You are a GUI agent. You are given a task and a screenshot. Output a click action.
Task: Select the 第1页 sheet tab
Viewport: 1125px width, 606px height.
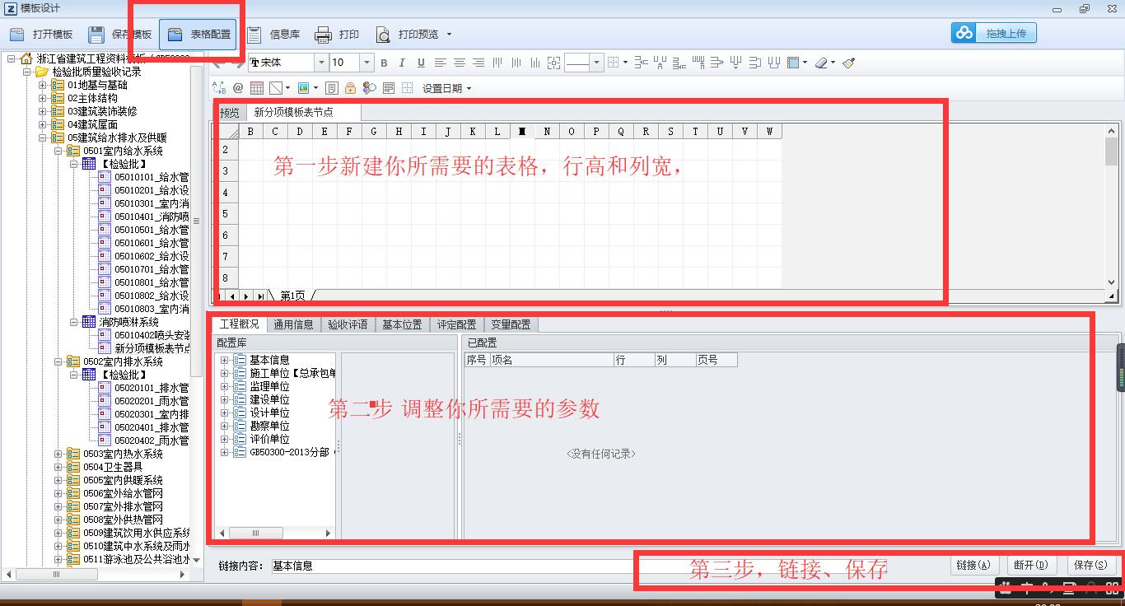292,296
